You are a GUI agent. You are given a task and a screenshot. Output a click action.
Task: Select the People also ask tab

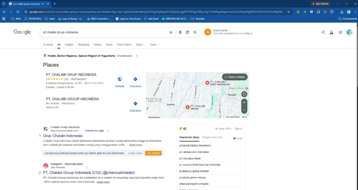pyautogui.click(x=212, y=137)
